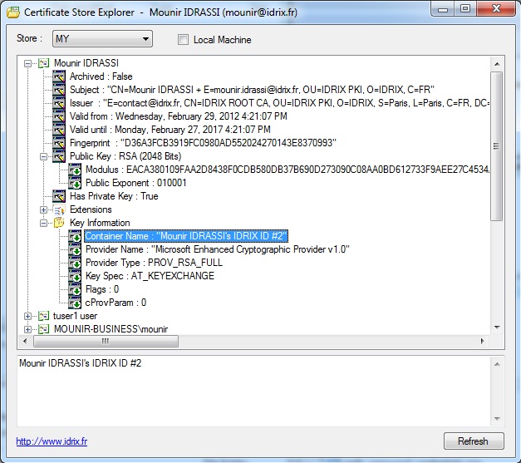Collapse the Public Key RSA node

[x=43, y=156]
